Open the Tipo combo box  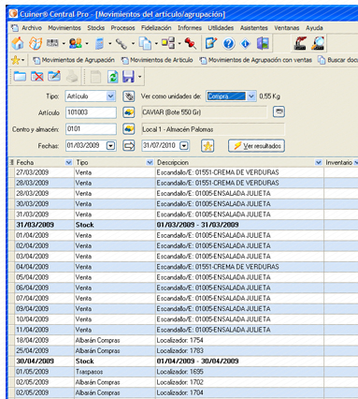(x=110, y=96)
